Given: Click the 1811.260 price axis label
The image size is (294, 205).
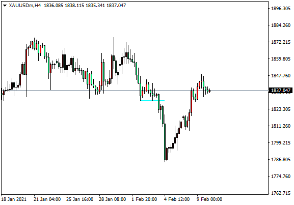Looking at the screenshot, I should 281,126.
